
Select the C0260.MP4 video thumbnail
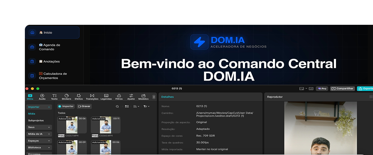(x=105, y=125)
